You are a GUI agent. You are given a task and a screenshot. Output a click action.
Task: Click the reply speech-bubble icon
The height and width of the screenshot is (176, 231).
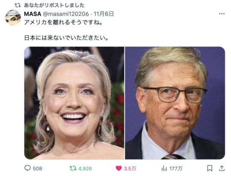27,168
